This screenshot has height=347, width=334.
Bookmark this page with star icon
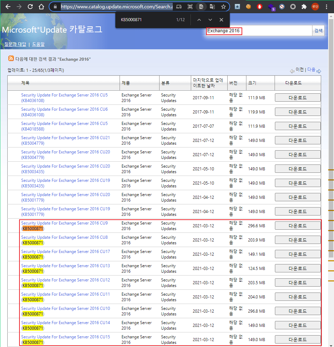(x=223, y=7)
